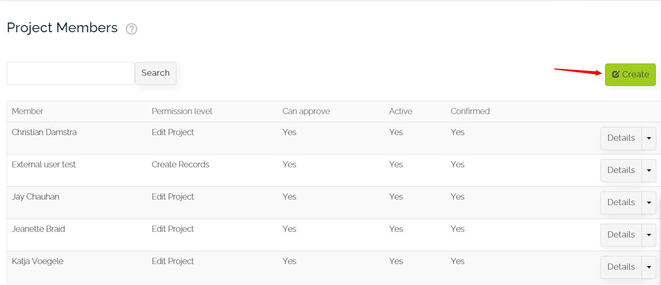Screen dimensions: 661x285
Task: Focus the member search text field
Action: click(x=71, y=74)
